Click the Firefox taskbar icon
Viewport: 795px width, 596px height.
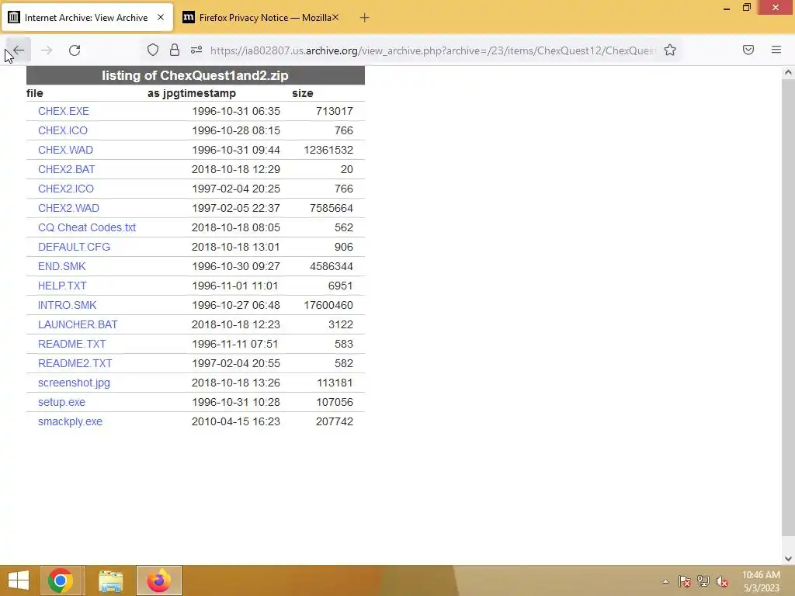pyautogui.click(x=159, y=580)
